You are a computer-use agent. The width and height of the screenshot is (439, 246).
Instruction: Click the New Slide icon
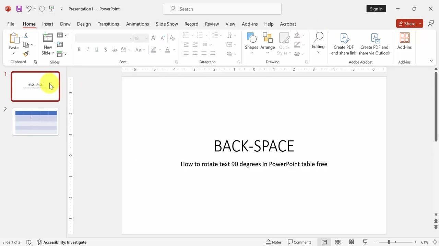point(48,38)
